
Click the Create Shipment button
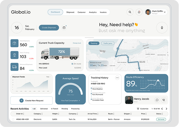(49, 28)
